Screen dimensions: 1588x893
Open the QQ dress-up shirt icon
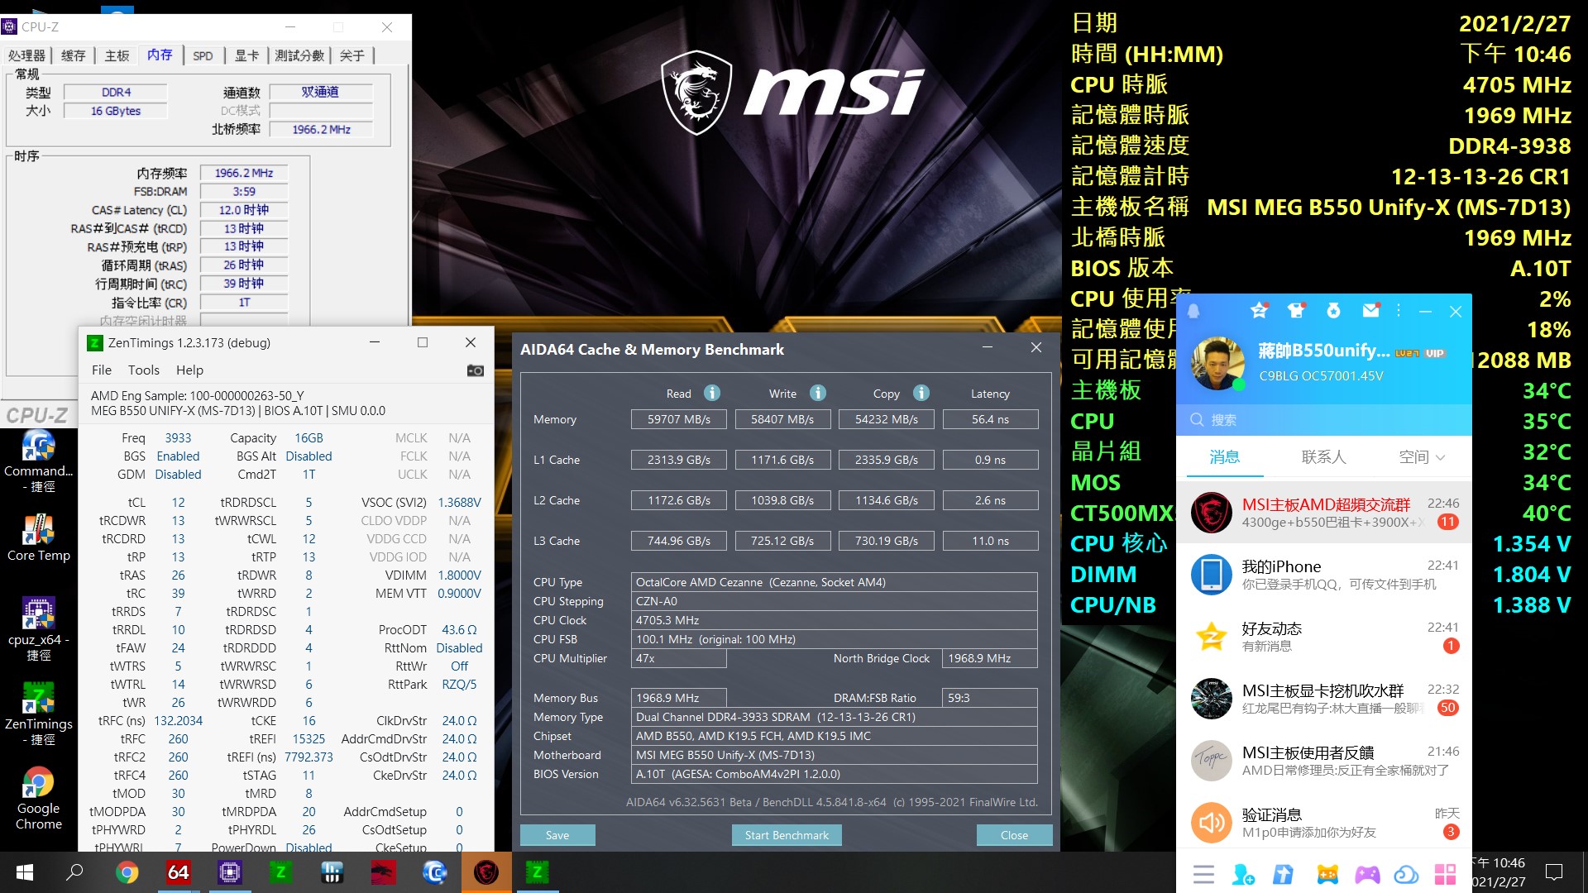click(x=1296, y=310)
